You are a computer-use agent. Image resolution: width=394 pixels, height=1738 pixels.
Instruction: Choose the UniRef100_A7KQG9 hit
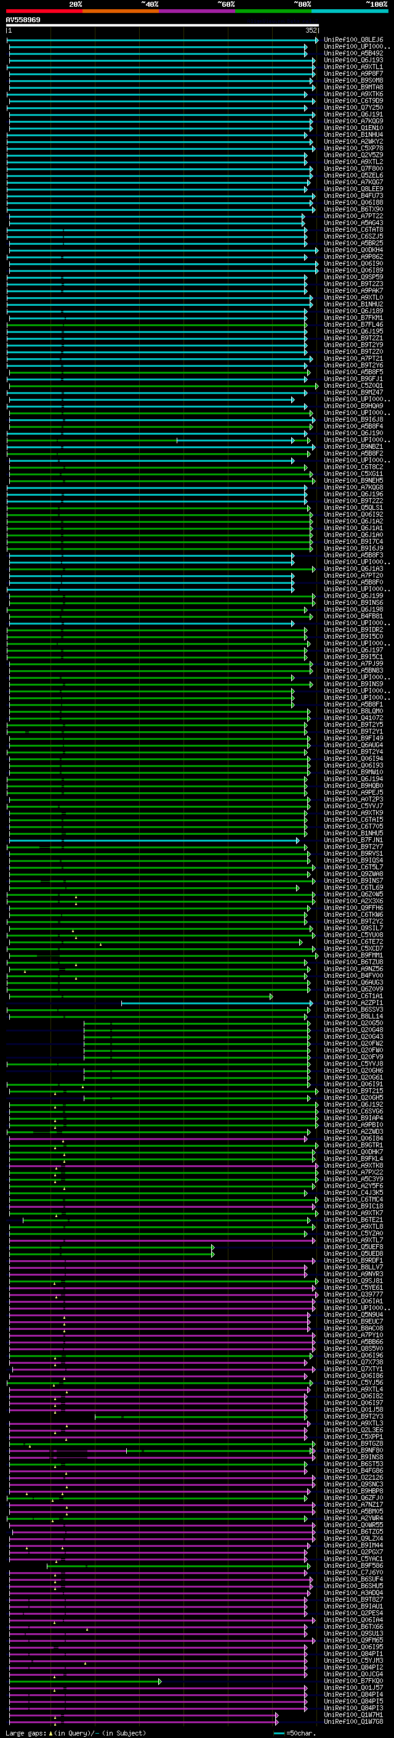coord(353,121)
